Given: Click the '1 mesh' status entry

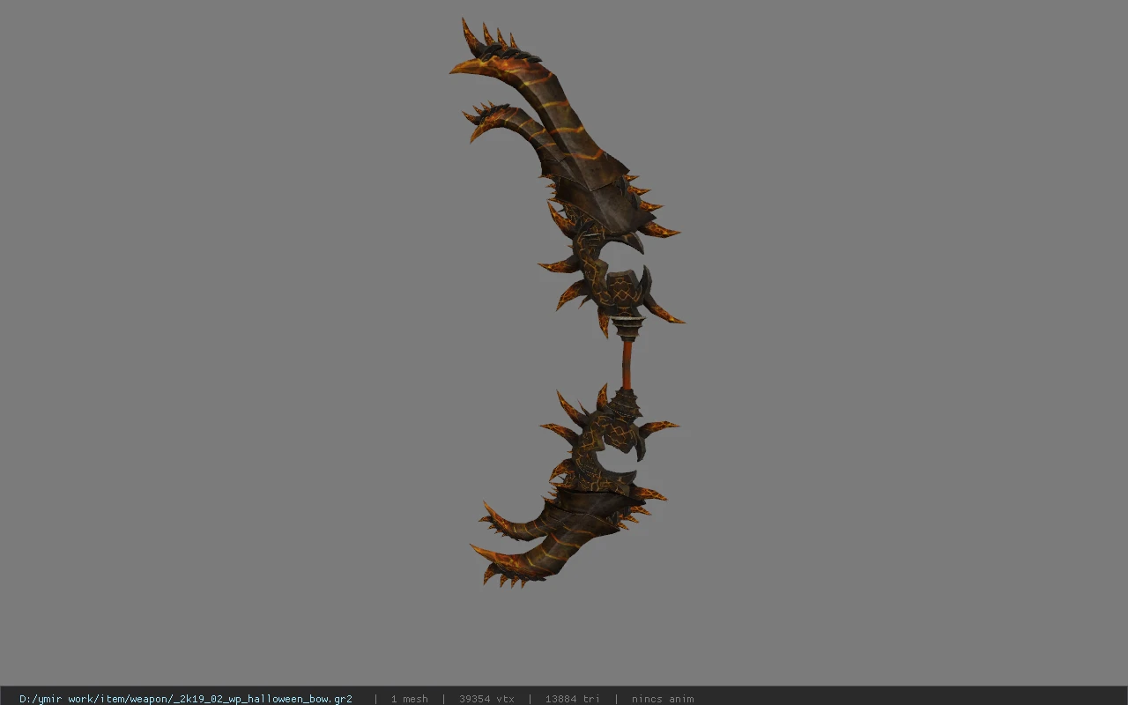Looking at the screenshot, I should tap(410, 699).
